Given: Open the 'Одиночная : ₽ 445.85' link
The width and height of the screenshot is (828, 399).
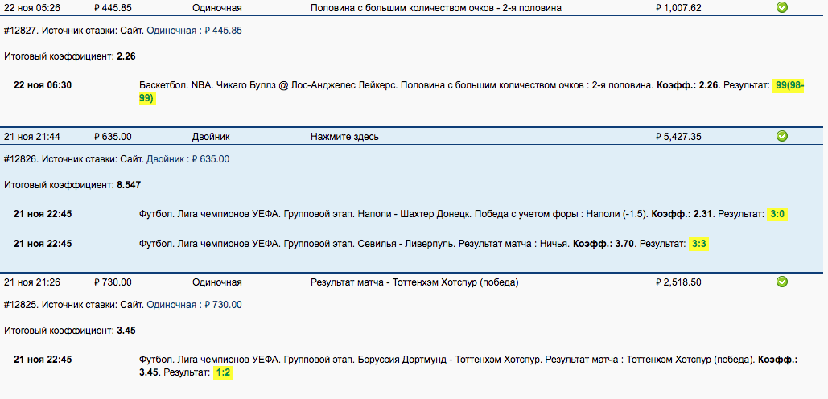Looking at the screenshot, I should point(194,31).
